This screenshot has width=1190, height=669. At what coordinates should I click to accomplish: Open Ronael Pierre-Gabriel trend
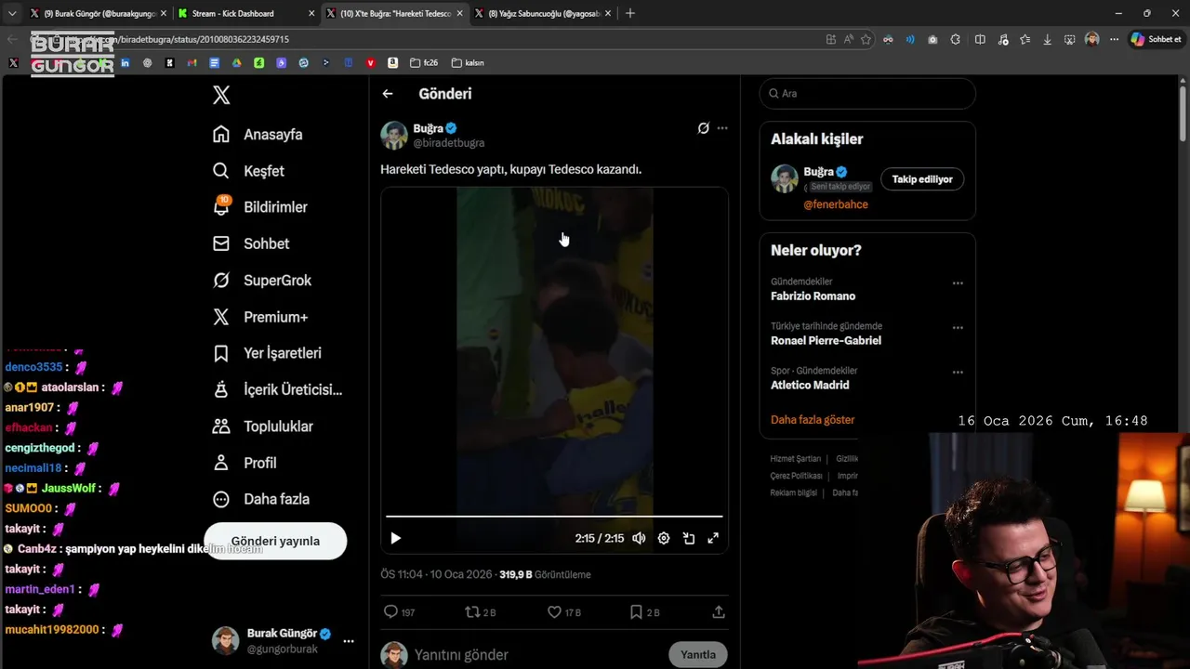[826, 341]
